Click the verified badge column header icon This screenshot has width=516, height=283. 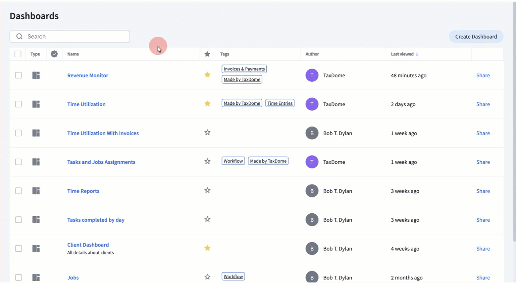click(54, 54)
